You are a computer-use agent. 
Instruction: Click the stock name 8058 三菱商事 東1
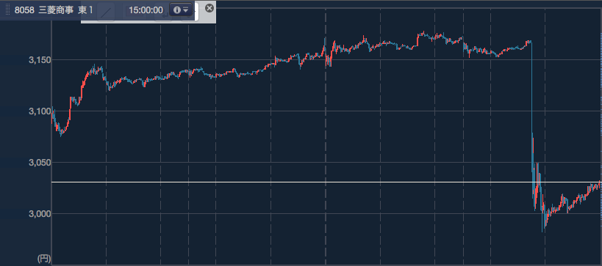click(x=54, y=10)
